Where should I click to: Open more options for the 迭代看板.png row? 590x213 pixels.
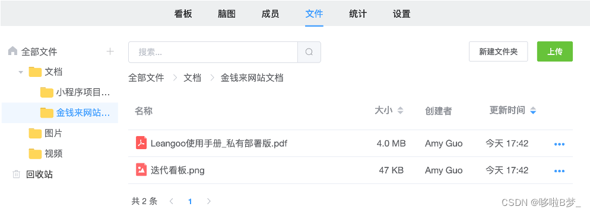point(559,171)
